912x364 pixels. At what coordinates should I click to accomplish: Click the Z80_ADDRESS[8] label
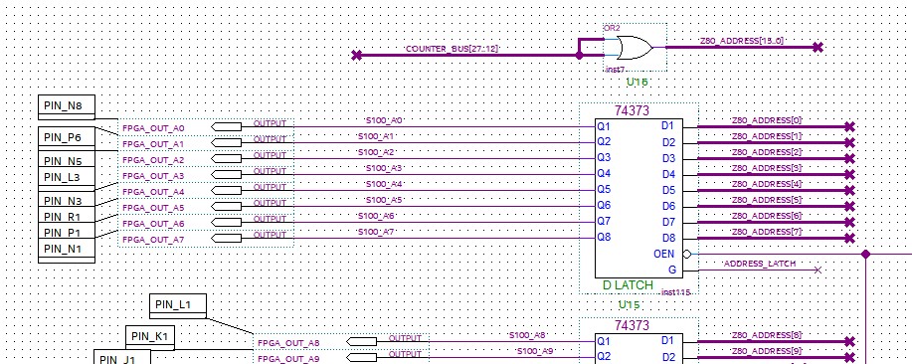click(x=767, y=335)
